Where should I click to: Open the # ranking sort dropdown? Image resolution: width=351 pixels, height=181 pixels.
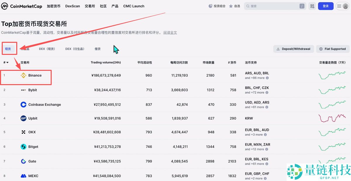[x=6, y=62]
